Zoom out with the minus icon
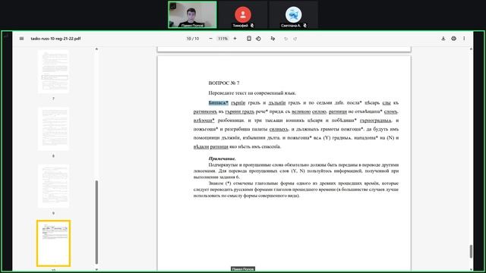 (x=211, y=39)
